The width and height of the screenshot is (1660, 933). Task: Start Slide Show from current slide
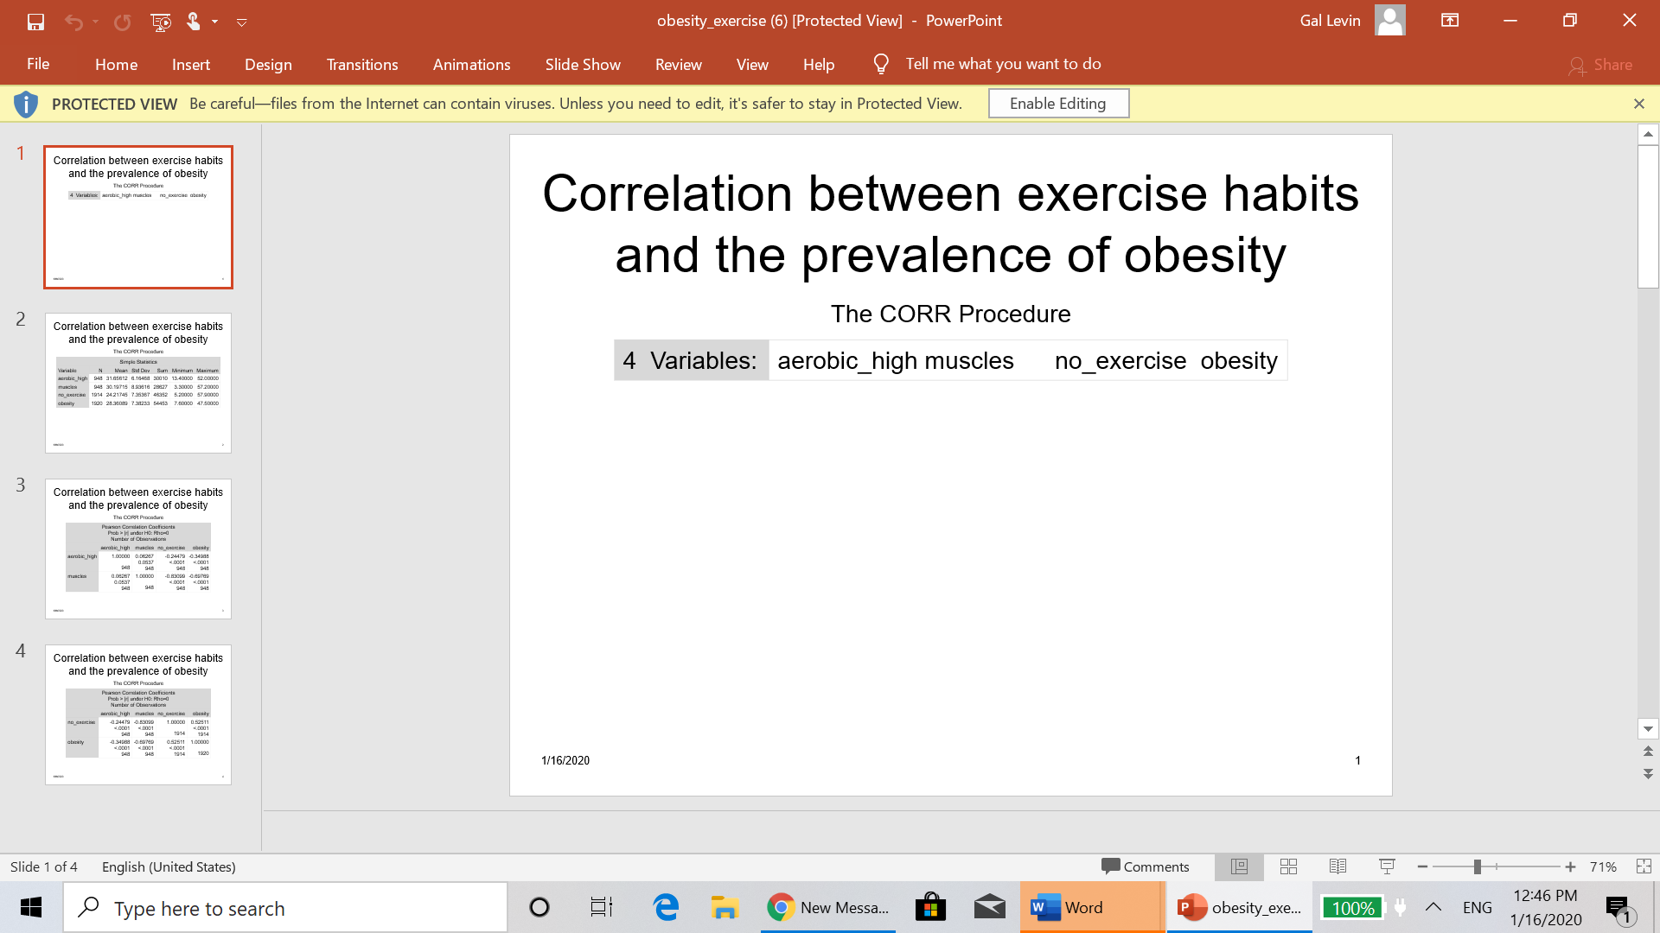click(x=1387, y=866)
